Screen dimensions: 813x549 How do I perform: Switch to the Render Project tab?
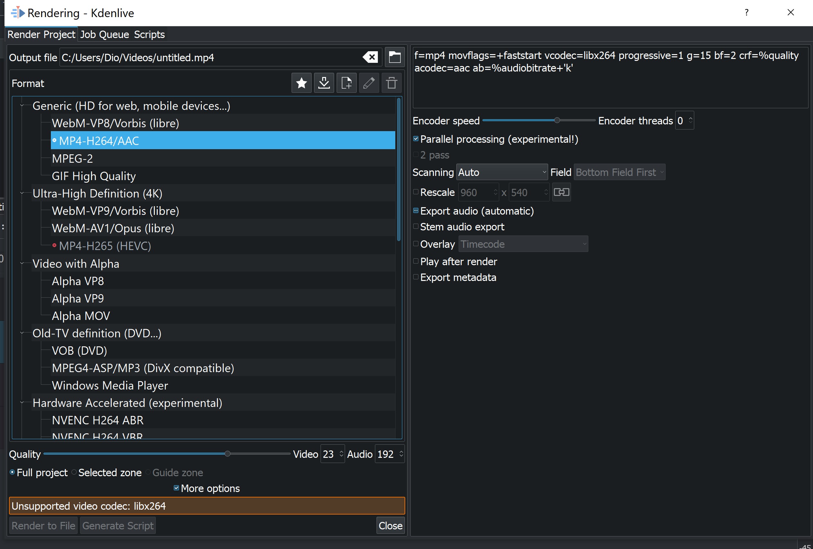click(41, 34)
